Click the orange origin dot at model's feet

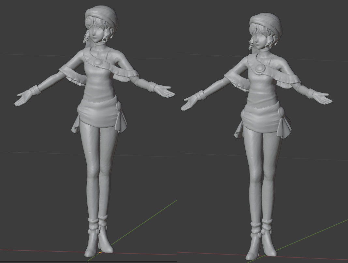100,253
